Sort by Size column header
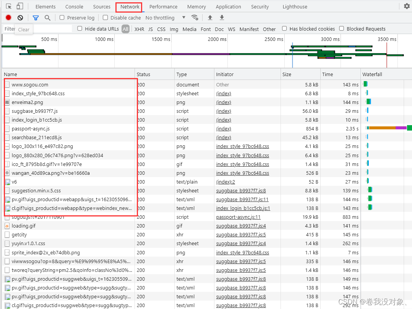 pyautogui.click(x=300, y=75)
